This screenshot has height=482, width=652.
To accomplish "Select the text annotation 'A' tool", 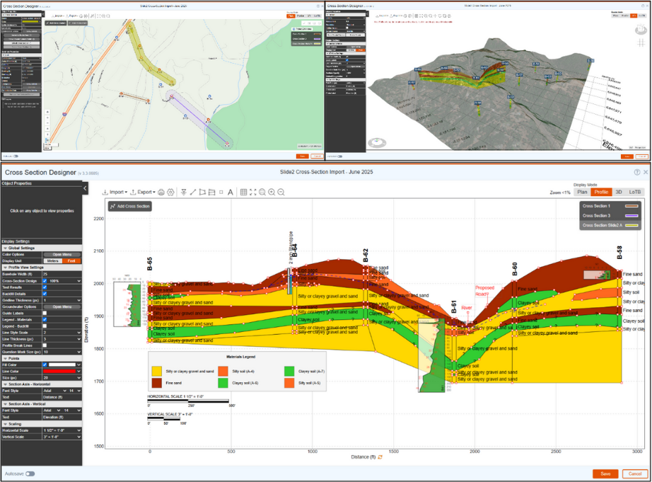I will (230, 193).
